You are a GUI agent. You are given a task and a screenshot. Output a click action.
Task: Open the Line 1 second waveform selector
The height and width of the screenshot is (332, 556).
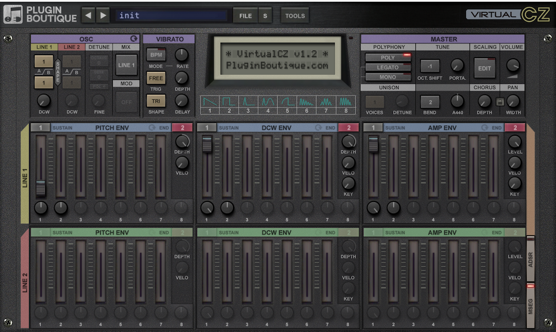pyautogui.click(x=44, y=83)
